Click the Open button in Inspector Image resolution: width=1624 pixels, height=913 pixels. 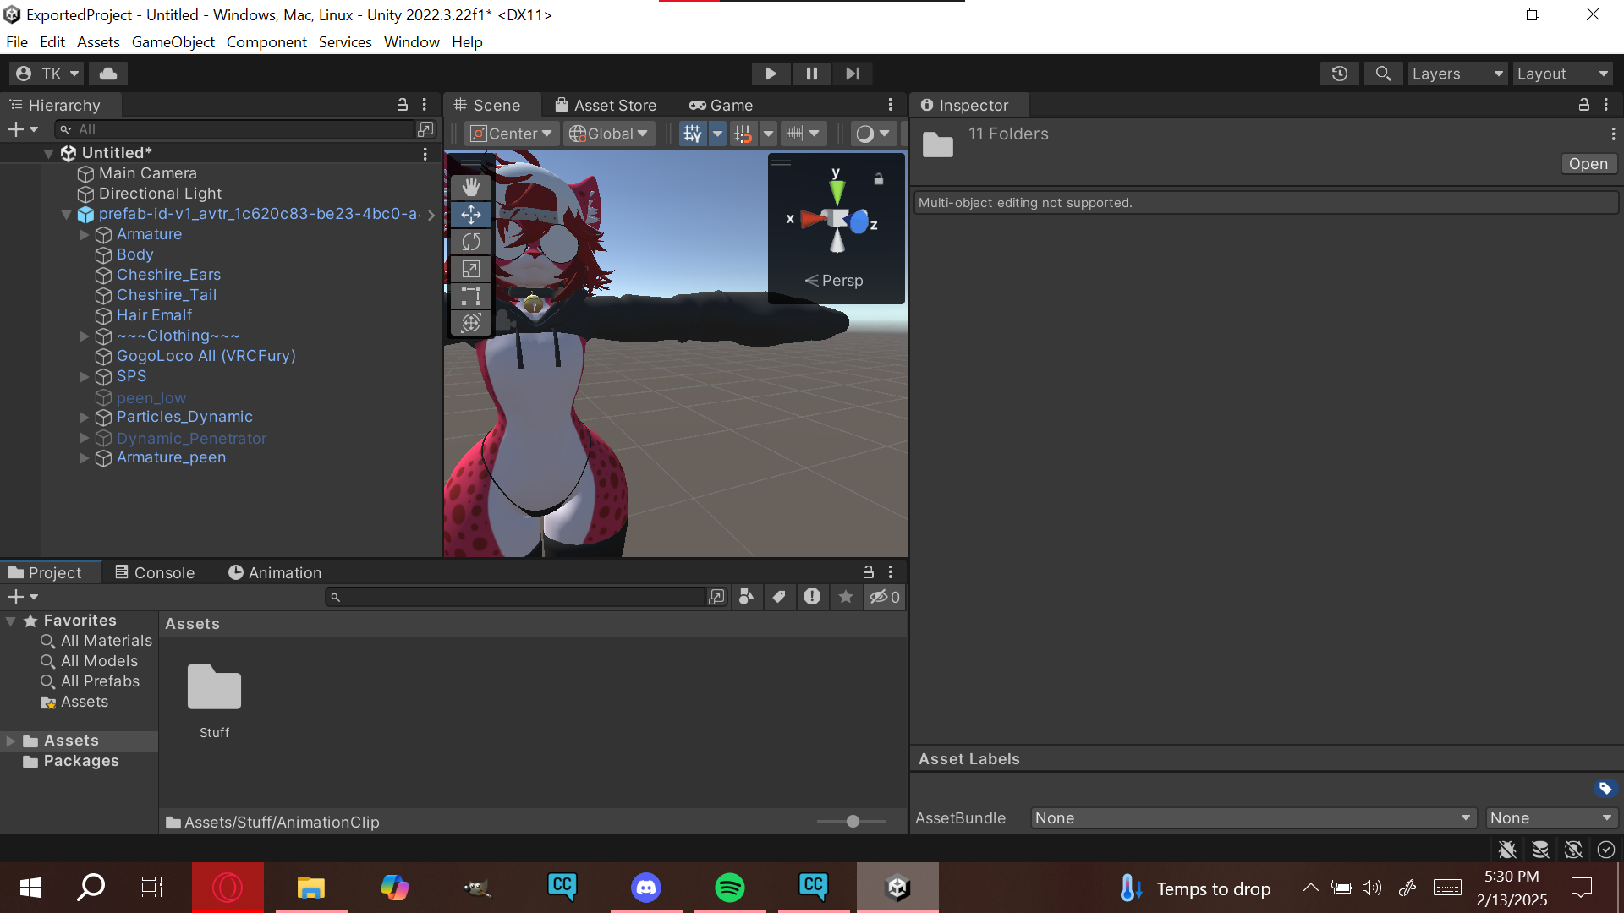pyautogui.click(x=1588, y=164)
